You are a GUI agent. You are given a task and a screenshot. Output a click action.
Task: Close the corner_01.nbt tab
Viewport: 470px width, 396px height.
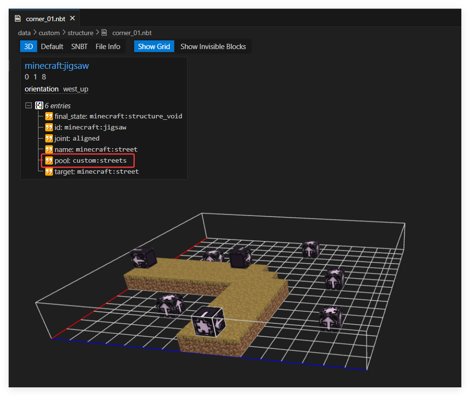click(72, 18)
